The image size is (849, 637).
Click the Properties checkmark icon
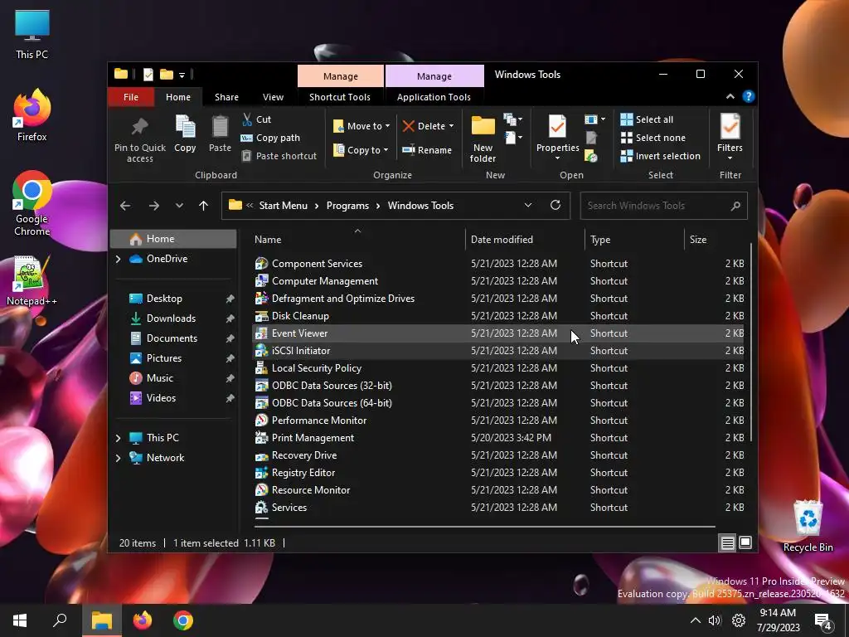(x=557, y=126)
